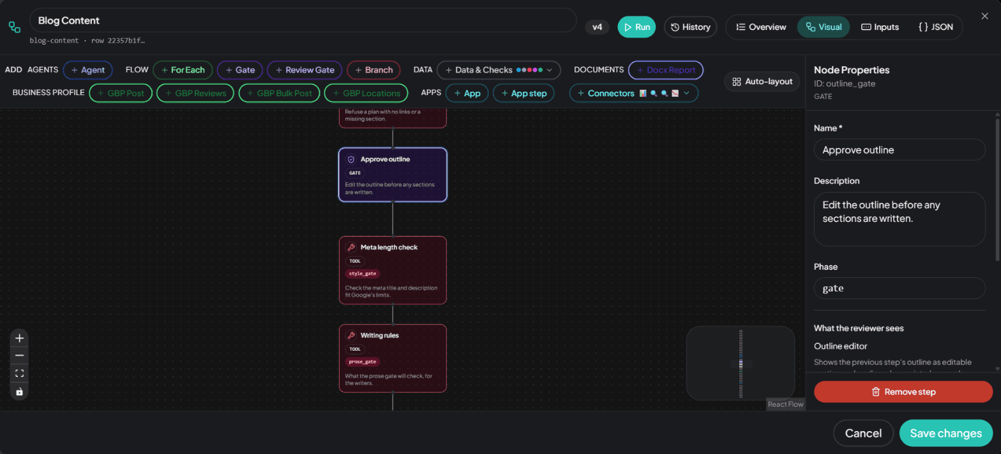
Task: Click the blog-content row id subtitle
Action: pyautogui.click(x=87, y=40)
